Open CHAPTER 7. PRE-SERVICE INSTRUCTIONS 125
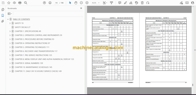This screenshot has height=95, width=196. 33,55
